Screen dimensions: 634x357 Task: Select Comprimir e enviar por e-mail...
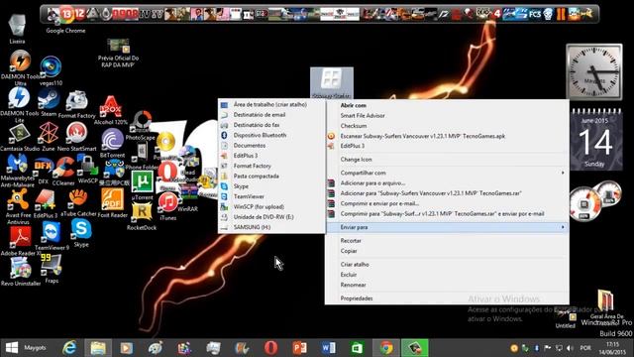click(x=379, y=203)
